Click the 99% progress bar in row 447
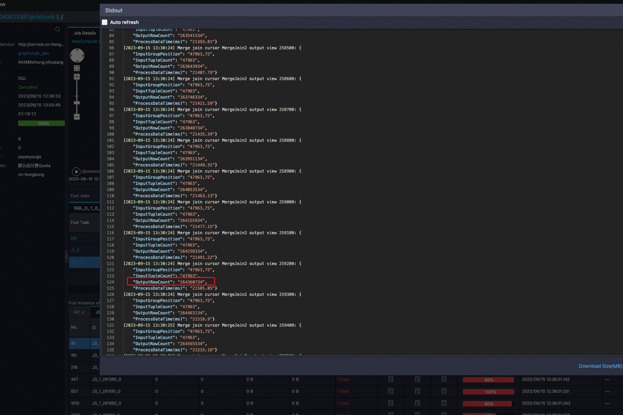 click(x=489, y=380)
